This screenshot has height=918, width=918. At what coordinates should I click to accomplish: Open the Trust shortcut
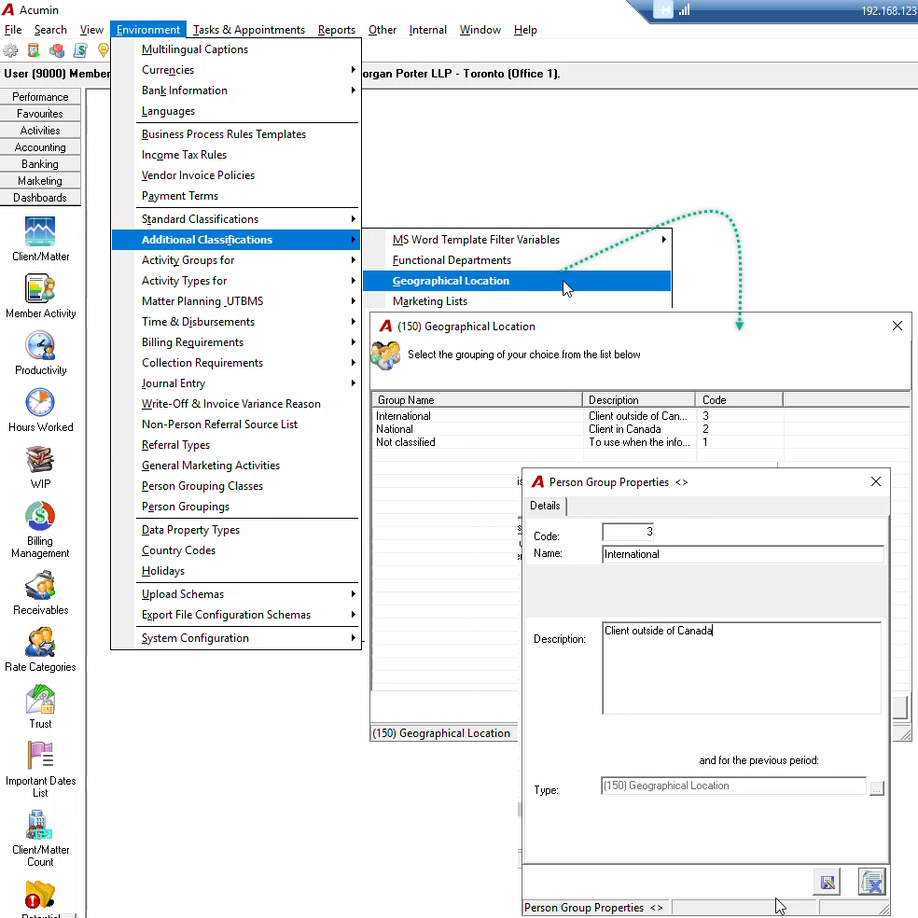pyautogui.click(x=40, y=706)
